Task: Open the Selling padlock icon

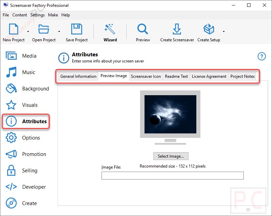Action: coord(11,170)
